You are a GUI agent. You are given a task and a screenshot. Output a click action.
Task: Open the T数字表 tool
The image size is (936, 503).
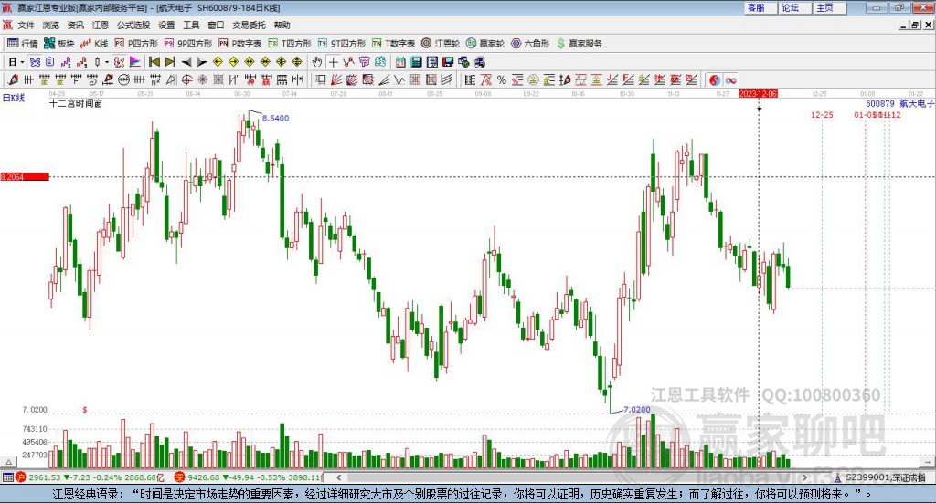(393, 44)
